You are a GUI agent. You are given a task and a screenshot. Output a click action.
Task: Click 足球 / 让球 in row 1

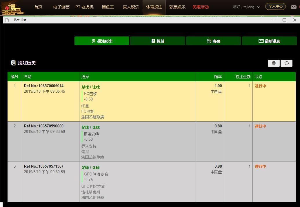point(90,87)
